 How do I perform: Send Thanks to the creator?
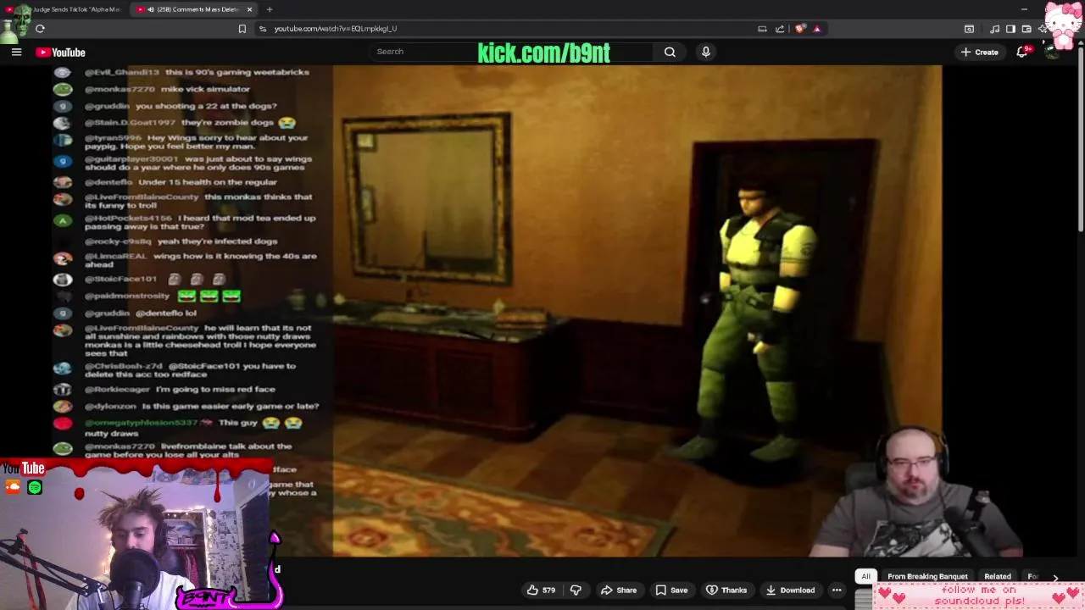pyautogui.click(x=726, y=591)
